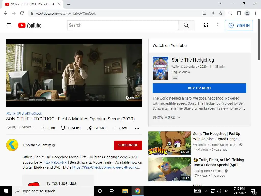Screen dimensions: 261x196
Task: Click the KinoCheck Family channel name
Action: click(37, 145)
